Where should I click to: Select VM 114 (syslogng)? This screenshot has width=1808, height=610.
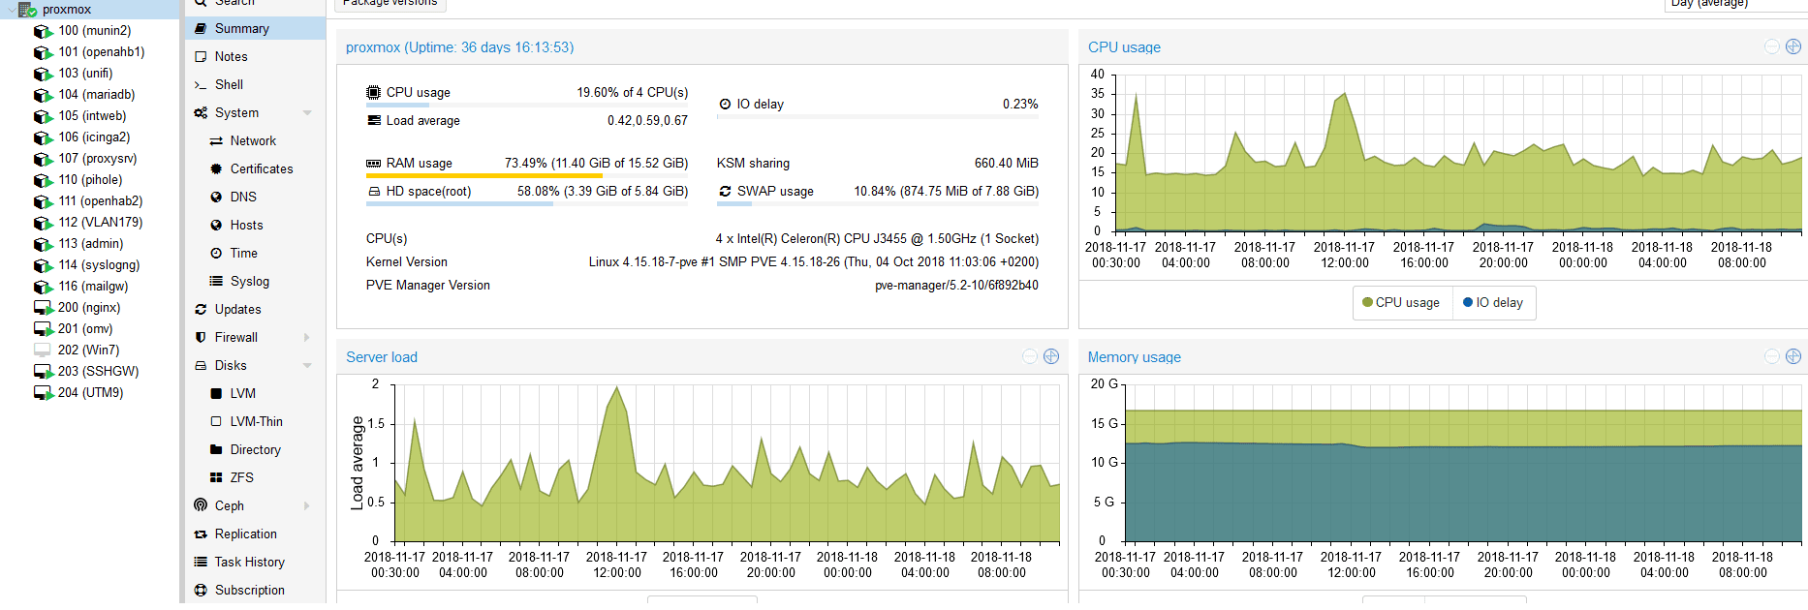(x=99, y=265)
